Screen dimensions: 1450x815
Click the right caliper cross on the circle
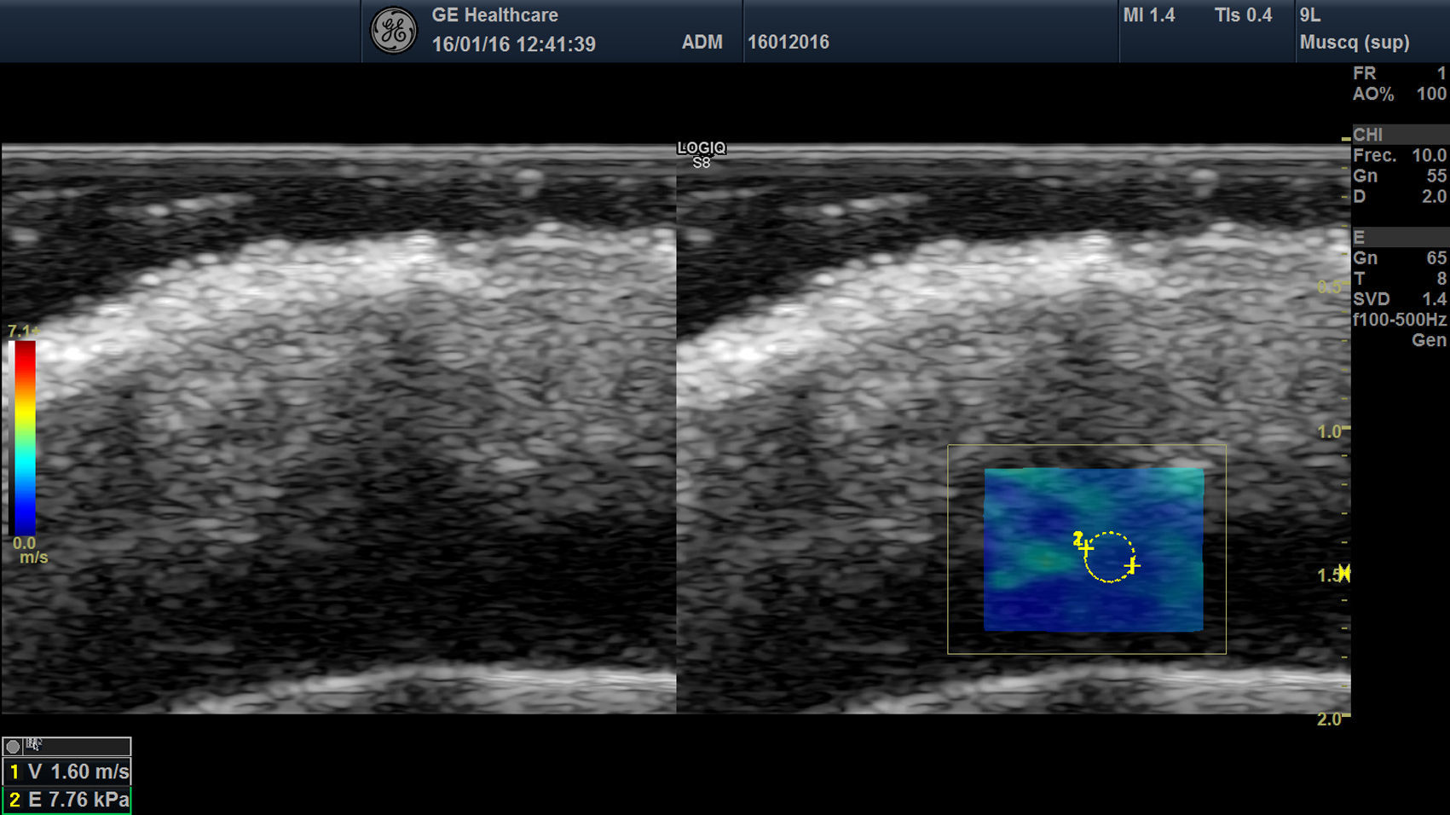[x=1132, y=565]
